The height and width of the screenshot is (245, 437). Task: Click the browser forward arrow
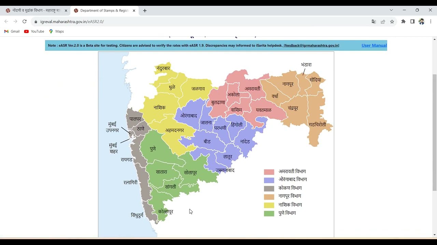pos(15,21)
